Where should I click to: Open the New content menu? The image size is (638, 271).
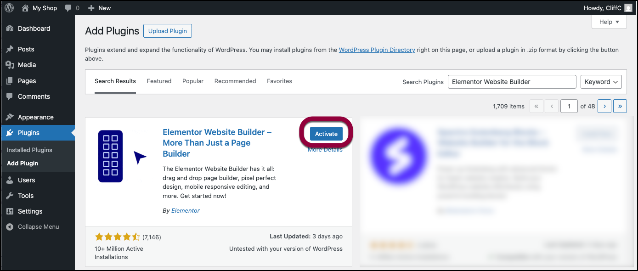[x=99, y=8]
